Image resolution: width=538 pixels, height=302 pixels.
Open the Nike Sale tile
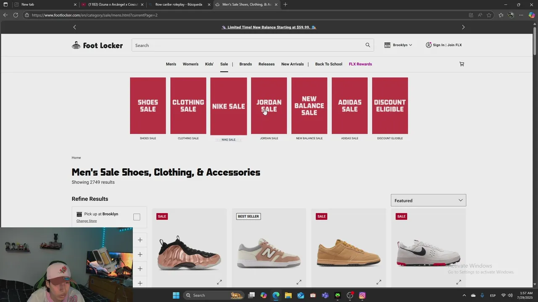coord(229,106)
